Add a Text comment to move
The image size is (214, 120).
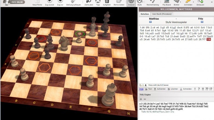[148, 89]
